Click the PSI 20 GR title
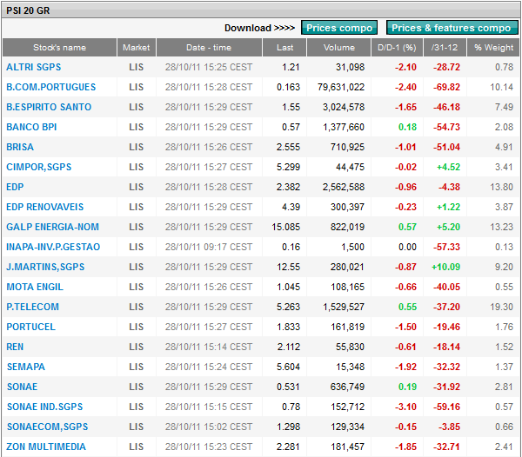522x457 pixels. point(28,10)
